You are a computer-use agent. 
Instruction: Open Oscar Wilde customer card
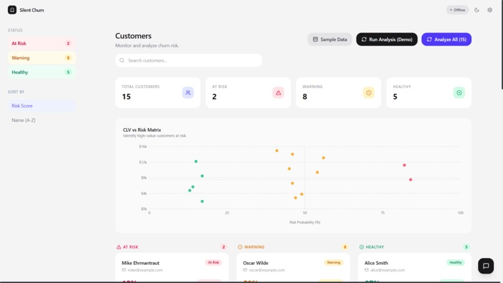293,267
